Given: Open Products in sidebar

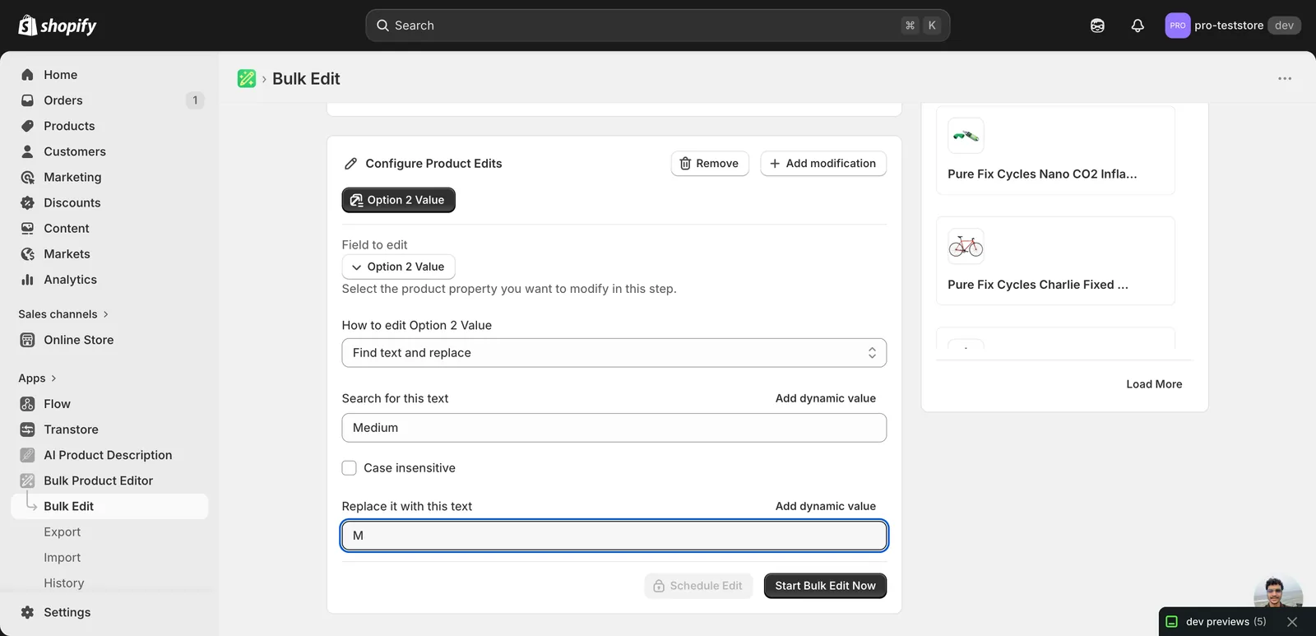Looking at the screenshot, I should [109, 126].
